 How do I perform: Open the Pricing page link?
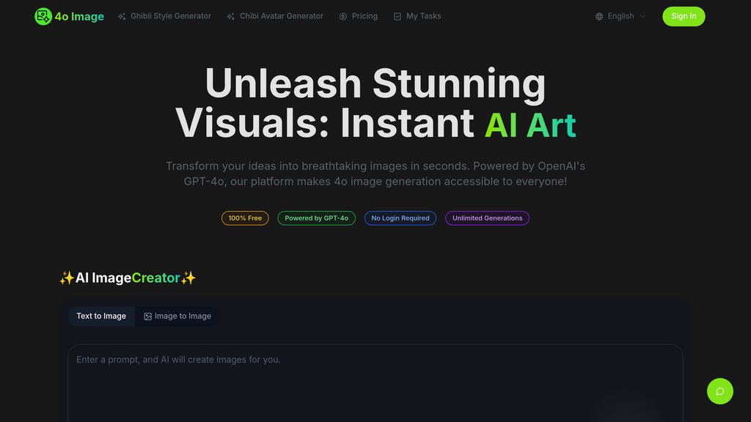tap(364, 16)
